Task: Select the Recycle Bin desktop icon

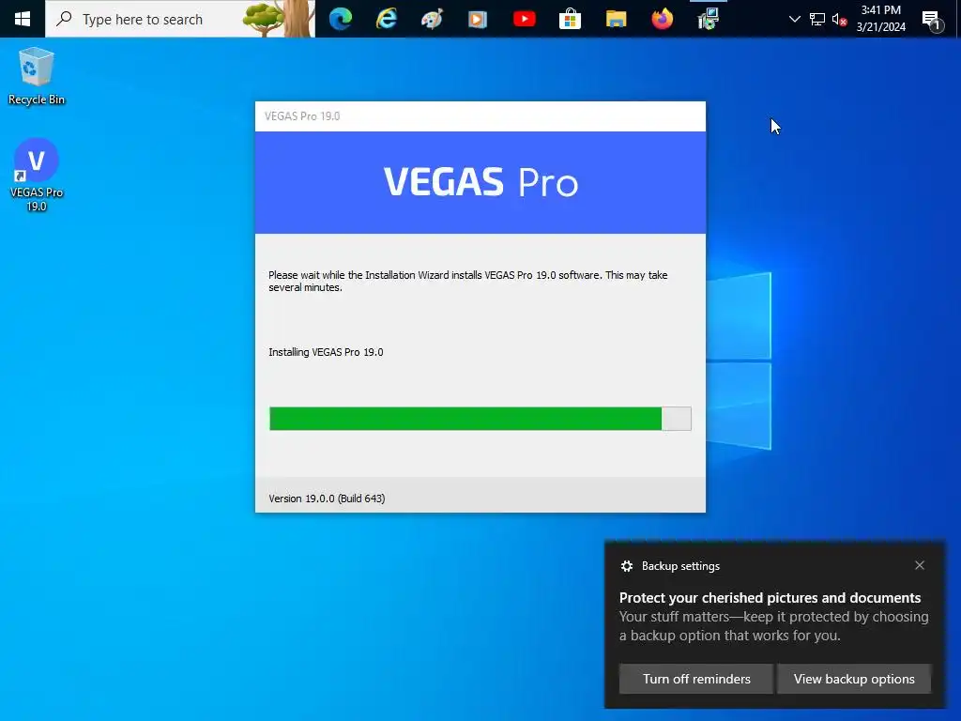Action: click(x=37, y=76)
